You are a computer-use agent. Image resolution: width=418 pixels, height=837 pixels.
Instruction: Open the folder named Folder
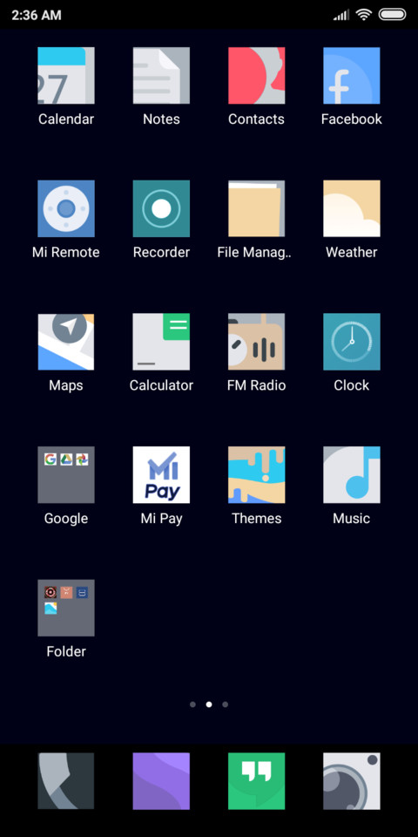[x=66, y=608]
